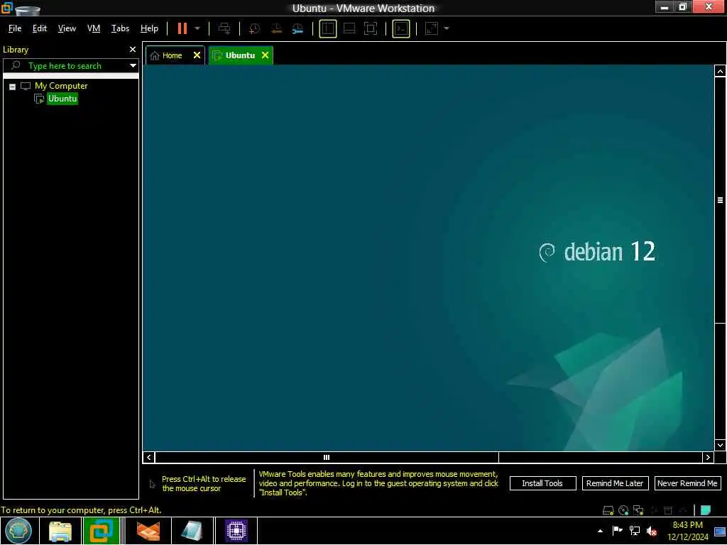
Task: Open the stretch guest dropdown arrow
Action: [x=447, y=28]
